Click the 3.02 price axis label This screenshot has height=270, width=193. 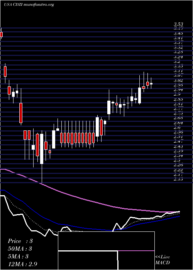pyautogui.click(x=178, y=80)
